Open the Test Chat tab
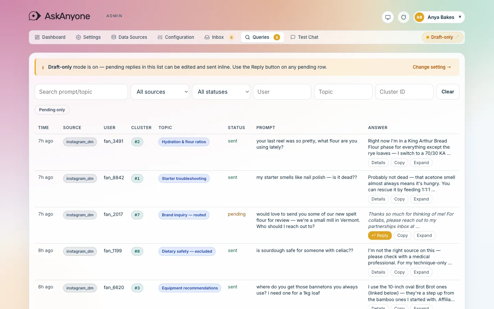 (304, 37)
